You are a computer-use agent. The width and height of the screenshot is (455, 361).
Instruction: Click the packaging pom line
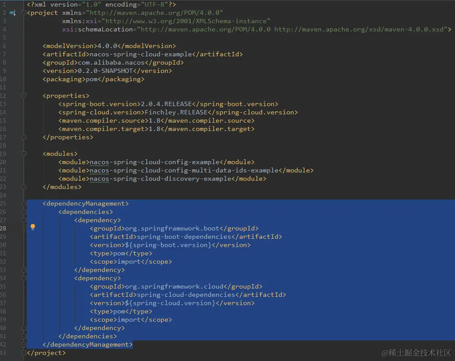94,79
